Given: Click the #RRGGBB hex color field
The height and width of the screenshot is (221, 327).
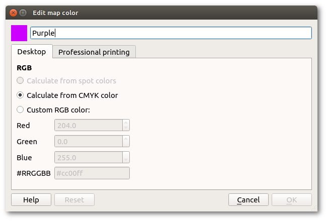Looking at the screenshot, I should click(x=92, y=173).
